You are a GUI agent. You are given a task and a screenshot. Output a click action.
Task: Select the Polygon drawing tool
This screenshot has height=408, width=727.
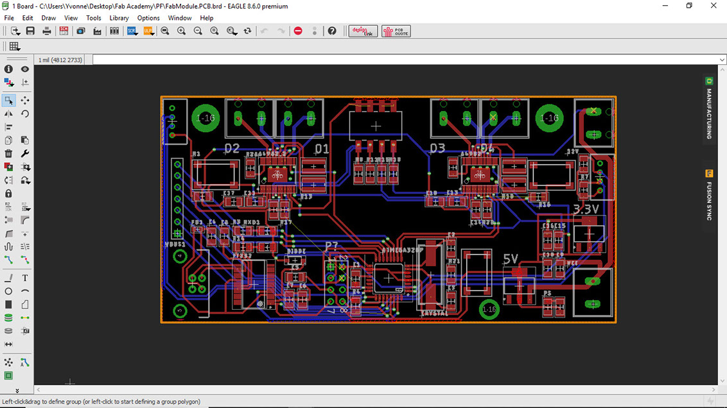pos(25,305)
